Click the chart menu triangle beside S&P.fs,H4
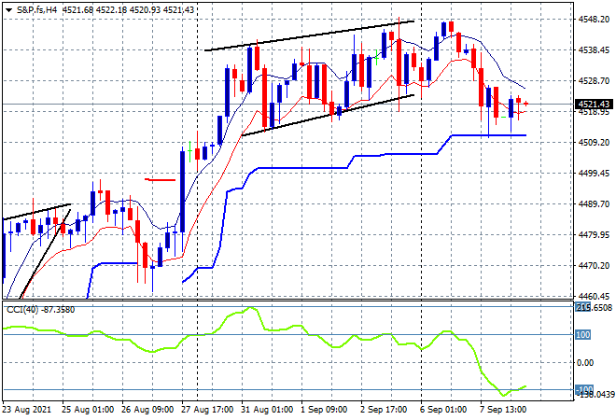The width and height of the screenshot is (616, 420). (x=8, y=10)
